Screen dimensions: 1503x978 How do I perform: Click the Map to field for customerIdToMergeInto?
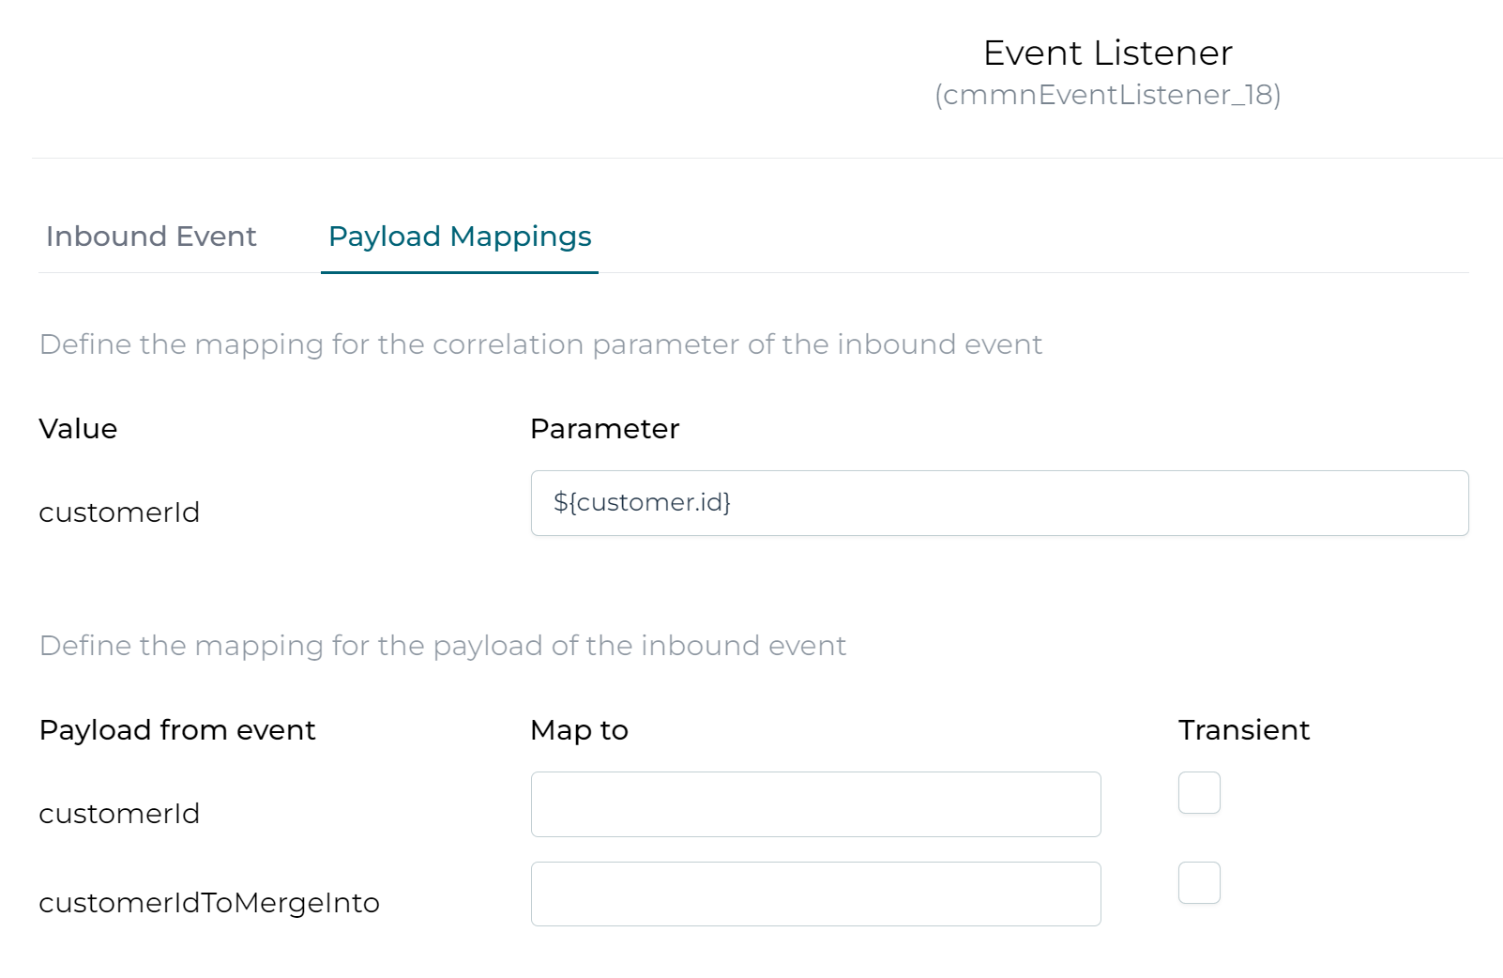pos(815,894)
